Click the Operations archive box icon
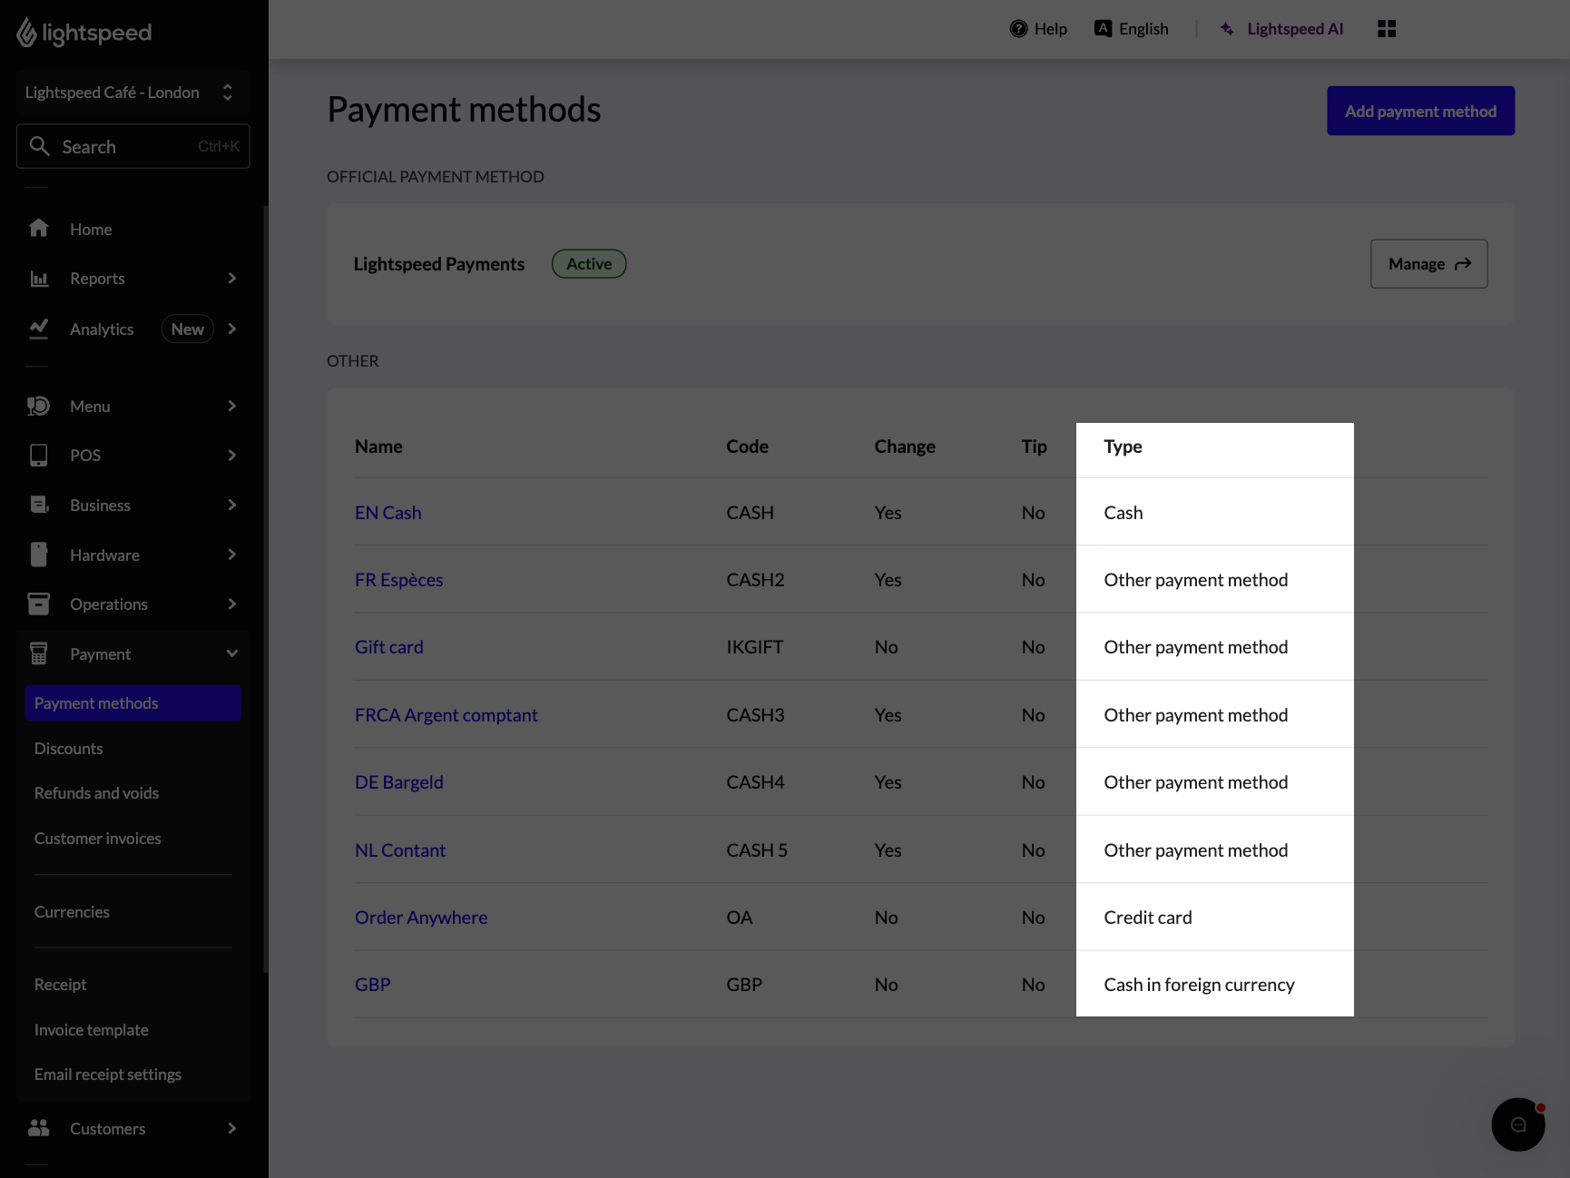 (x=38, y=604)
